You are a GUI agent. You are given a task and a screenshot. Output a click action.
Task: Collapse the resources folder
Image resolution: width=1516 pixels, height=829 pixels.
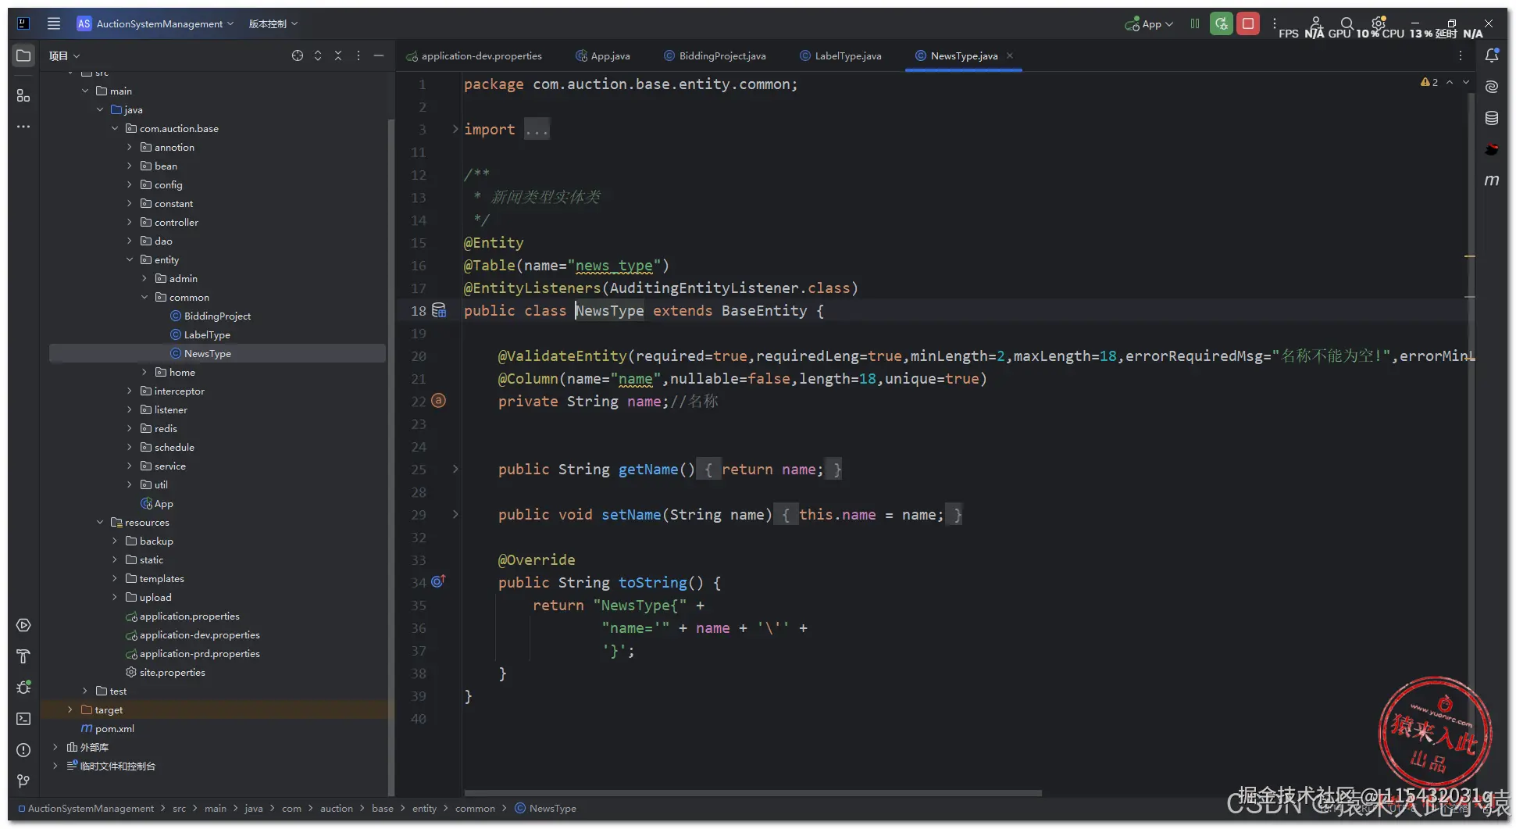[x=100, y=523]
